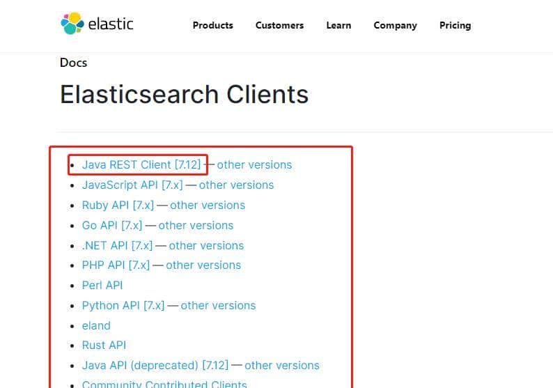View other versions of JavaScript API
The image size is (553, 388).
pos(236,185)
